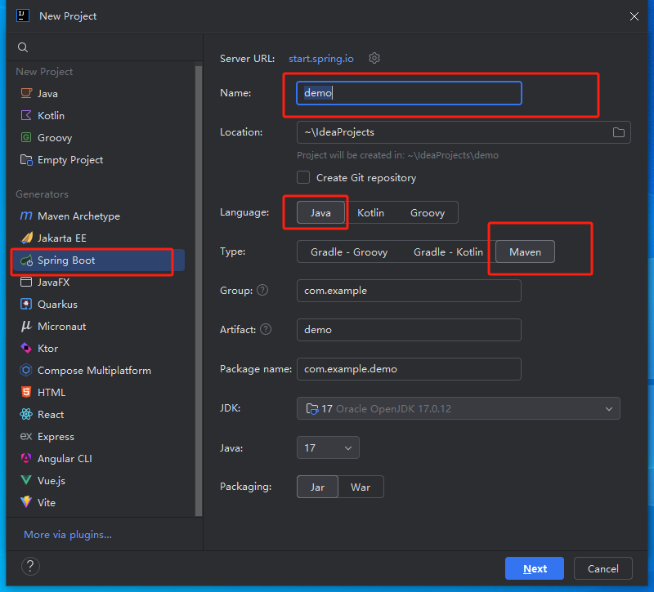654x592 pixels.
Task: Select the Maven Archetype generator icon
Action: pos(26,216)
